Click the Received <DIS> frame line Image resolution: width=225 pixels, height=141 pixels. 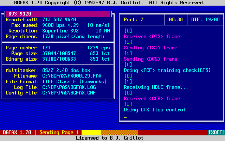152,36
